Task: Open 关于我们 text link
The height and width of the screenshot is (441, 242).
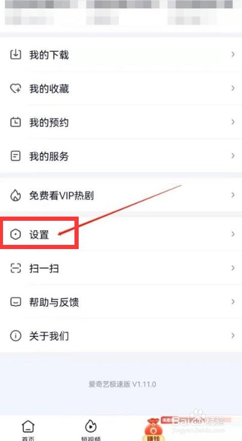Action: pyautogui.click(x=49, y=336)
